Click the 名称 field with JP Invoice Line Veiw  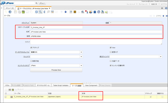[x=96, y=32]
